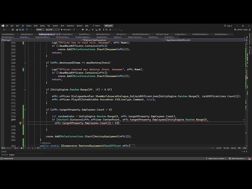Click the vertical scrollbar of the editor

(247, 94)
